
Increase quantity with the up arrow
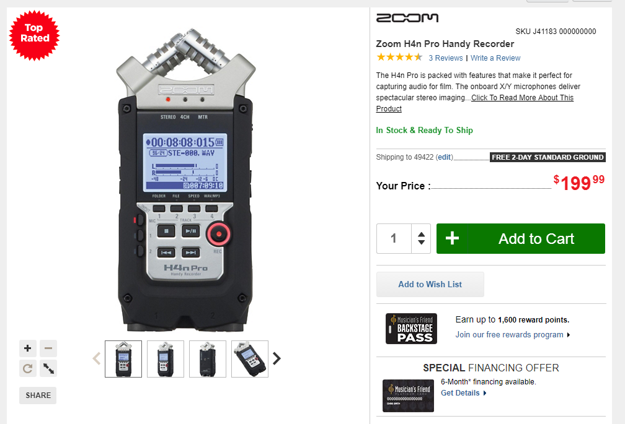click(x=421, y=235)
